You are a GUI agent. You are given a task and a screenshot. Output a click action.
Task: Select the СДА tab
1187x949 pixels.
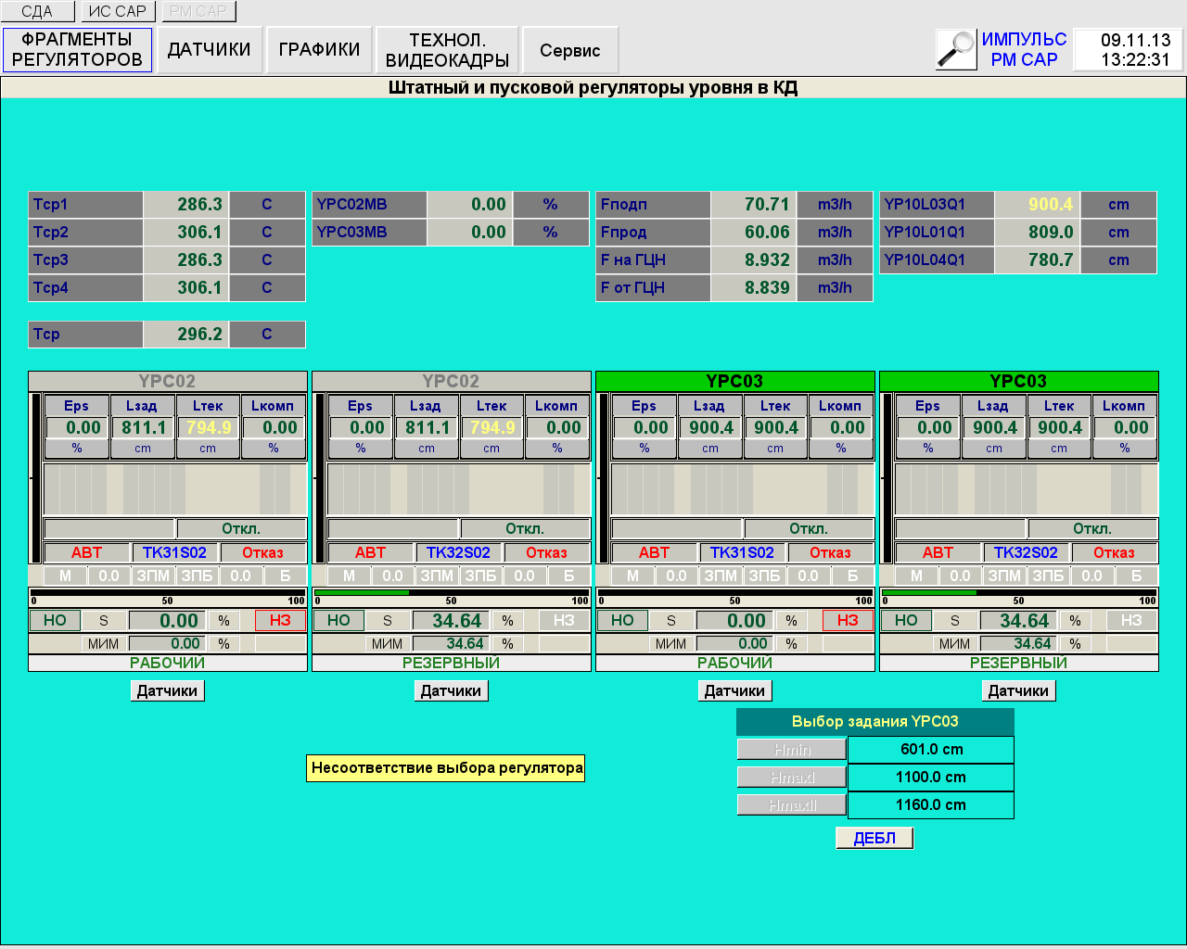point(37,11)
